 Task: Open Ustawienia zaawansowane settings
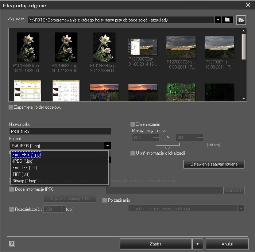(x=213, y=164)
